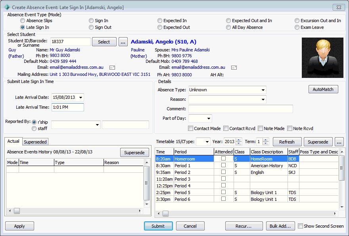This screenshot has width=349, height=236.
Task: Click the Comment text field
Action: tap(241, 109)
